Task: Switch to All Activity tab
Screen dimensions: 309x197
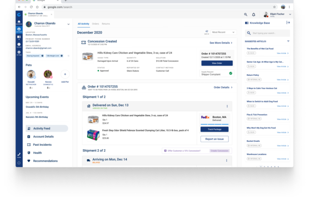Action: pyautogui.click(x=83, y=24)
